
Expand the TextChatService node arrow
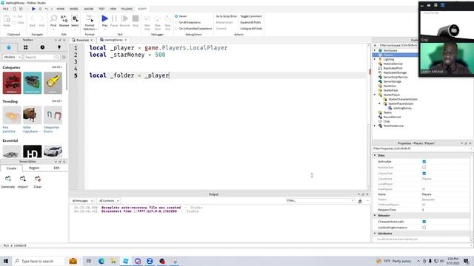pos(375,126)
